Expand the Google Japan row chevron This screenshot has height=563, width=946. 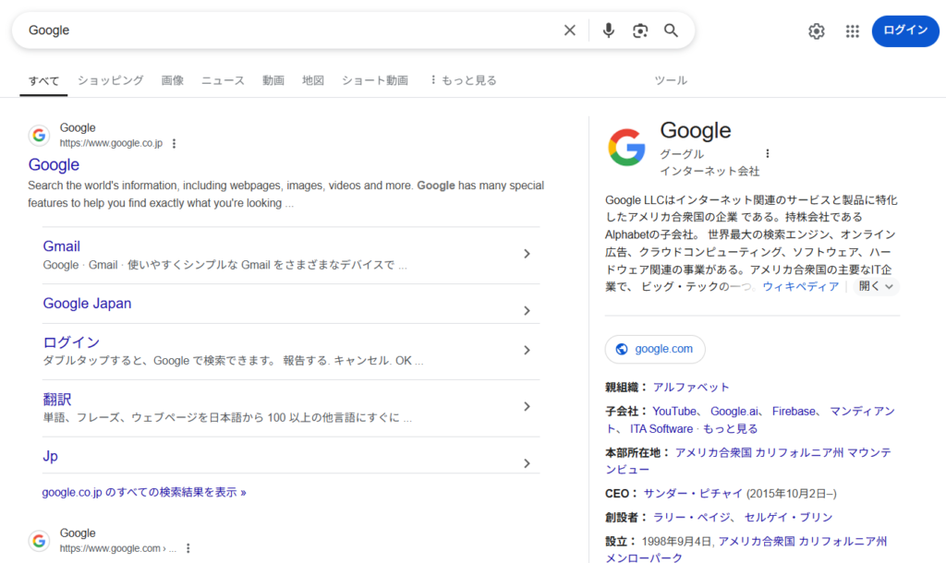point(527,310)
